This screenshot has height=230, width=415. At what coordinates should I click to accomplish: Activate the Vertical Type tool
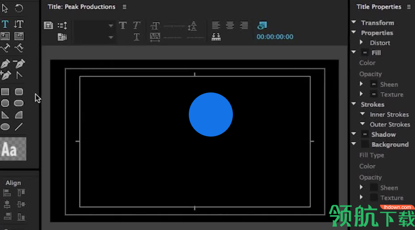click(x=19, y=24)
